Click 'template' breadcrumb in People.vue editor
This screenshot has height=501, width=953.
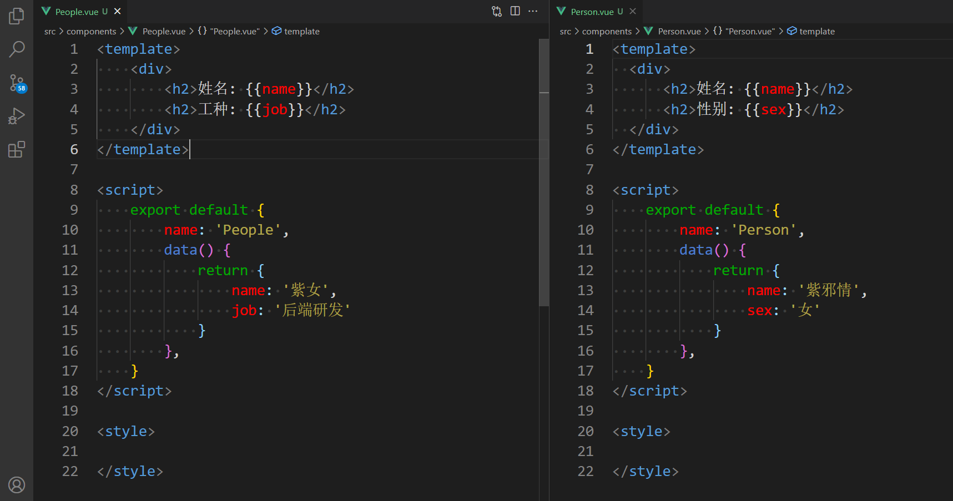pyautogui.click(x=296, y=31)
